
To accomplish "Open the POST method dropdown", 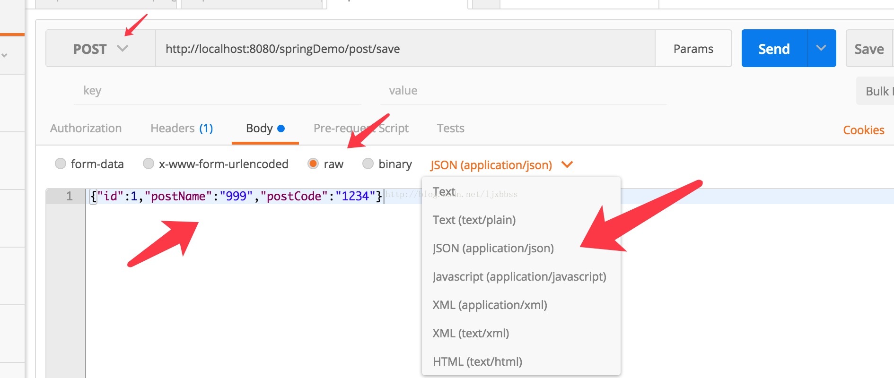I will (x=101, y=49).
